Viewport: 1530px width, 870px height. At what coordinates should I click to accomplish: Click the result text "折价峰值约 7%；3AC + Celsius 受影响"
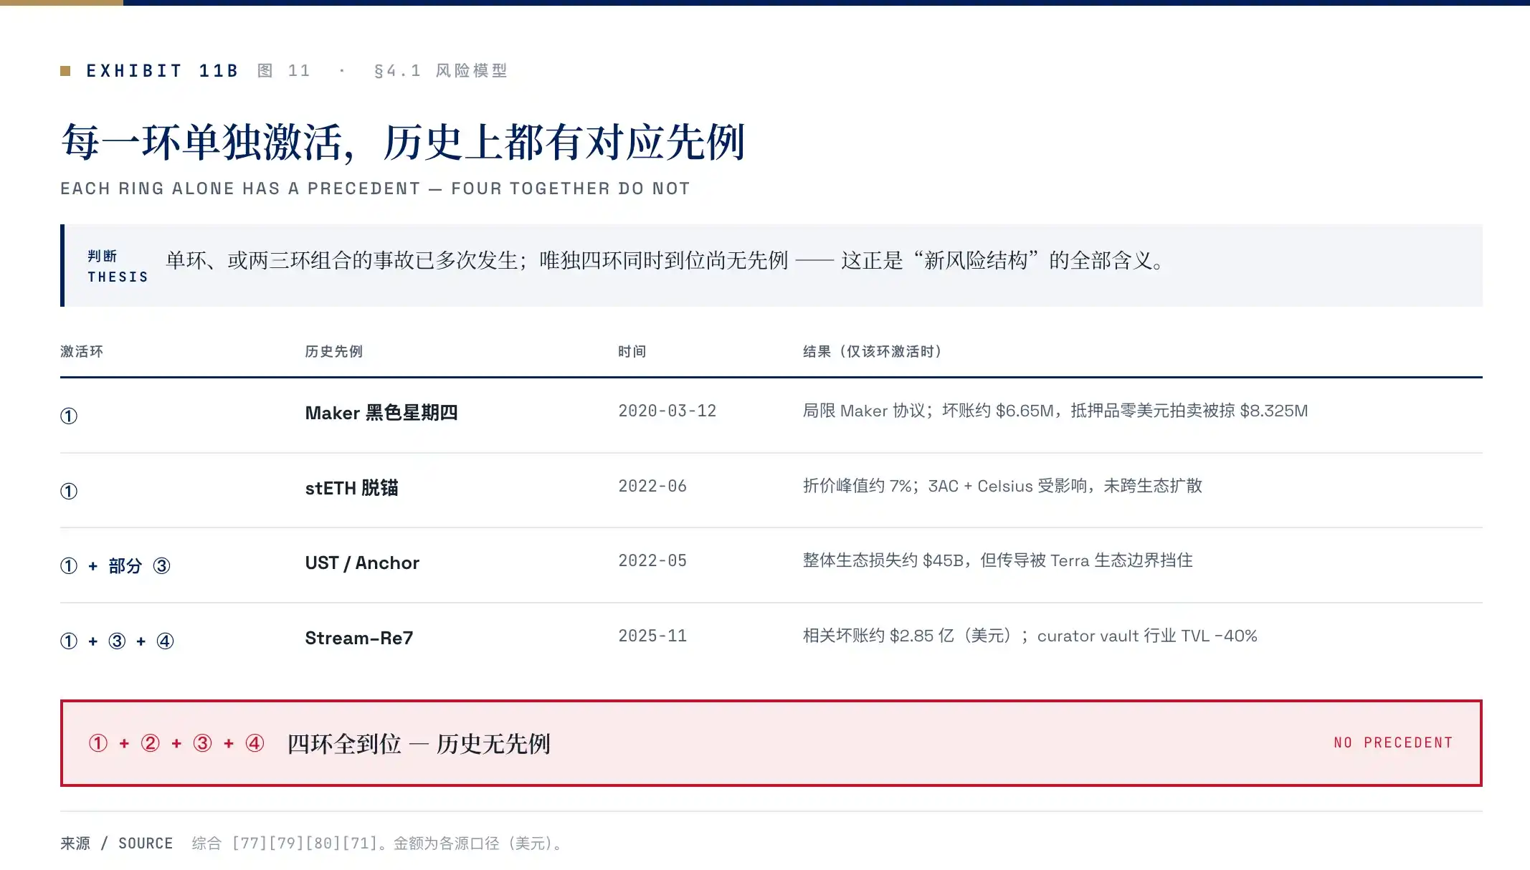pos(1002,486)
